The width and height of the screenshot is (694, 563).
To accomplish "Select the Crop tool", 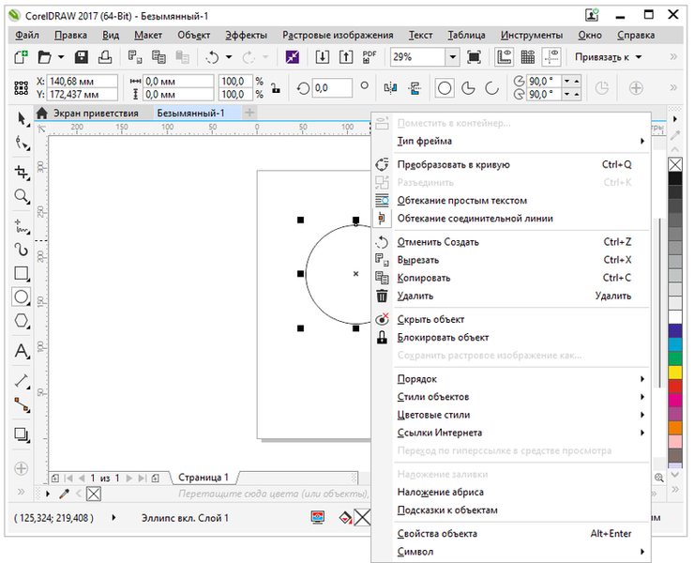I will [x=22, y=172].
